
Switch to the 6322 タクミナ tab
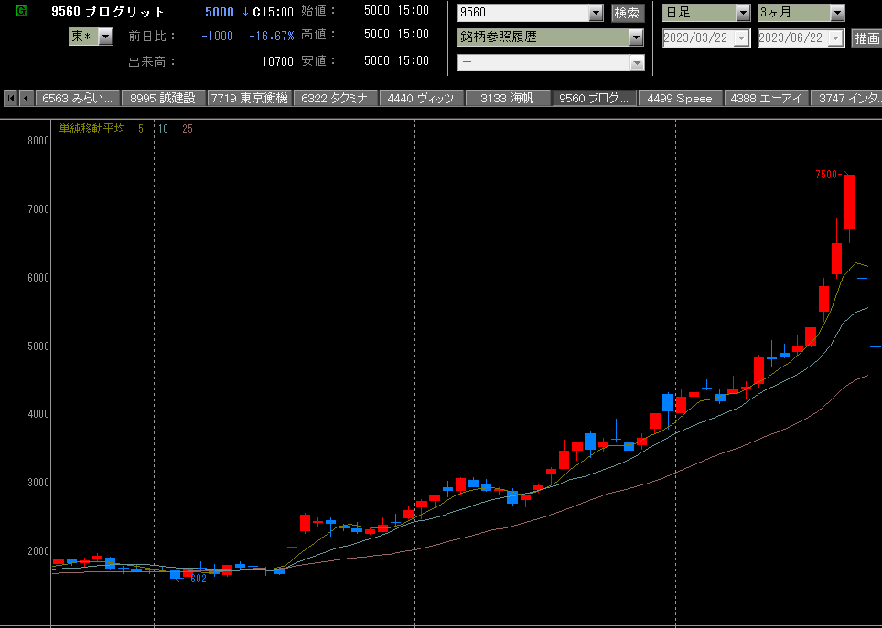coord(335,99)
